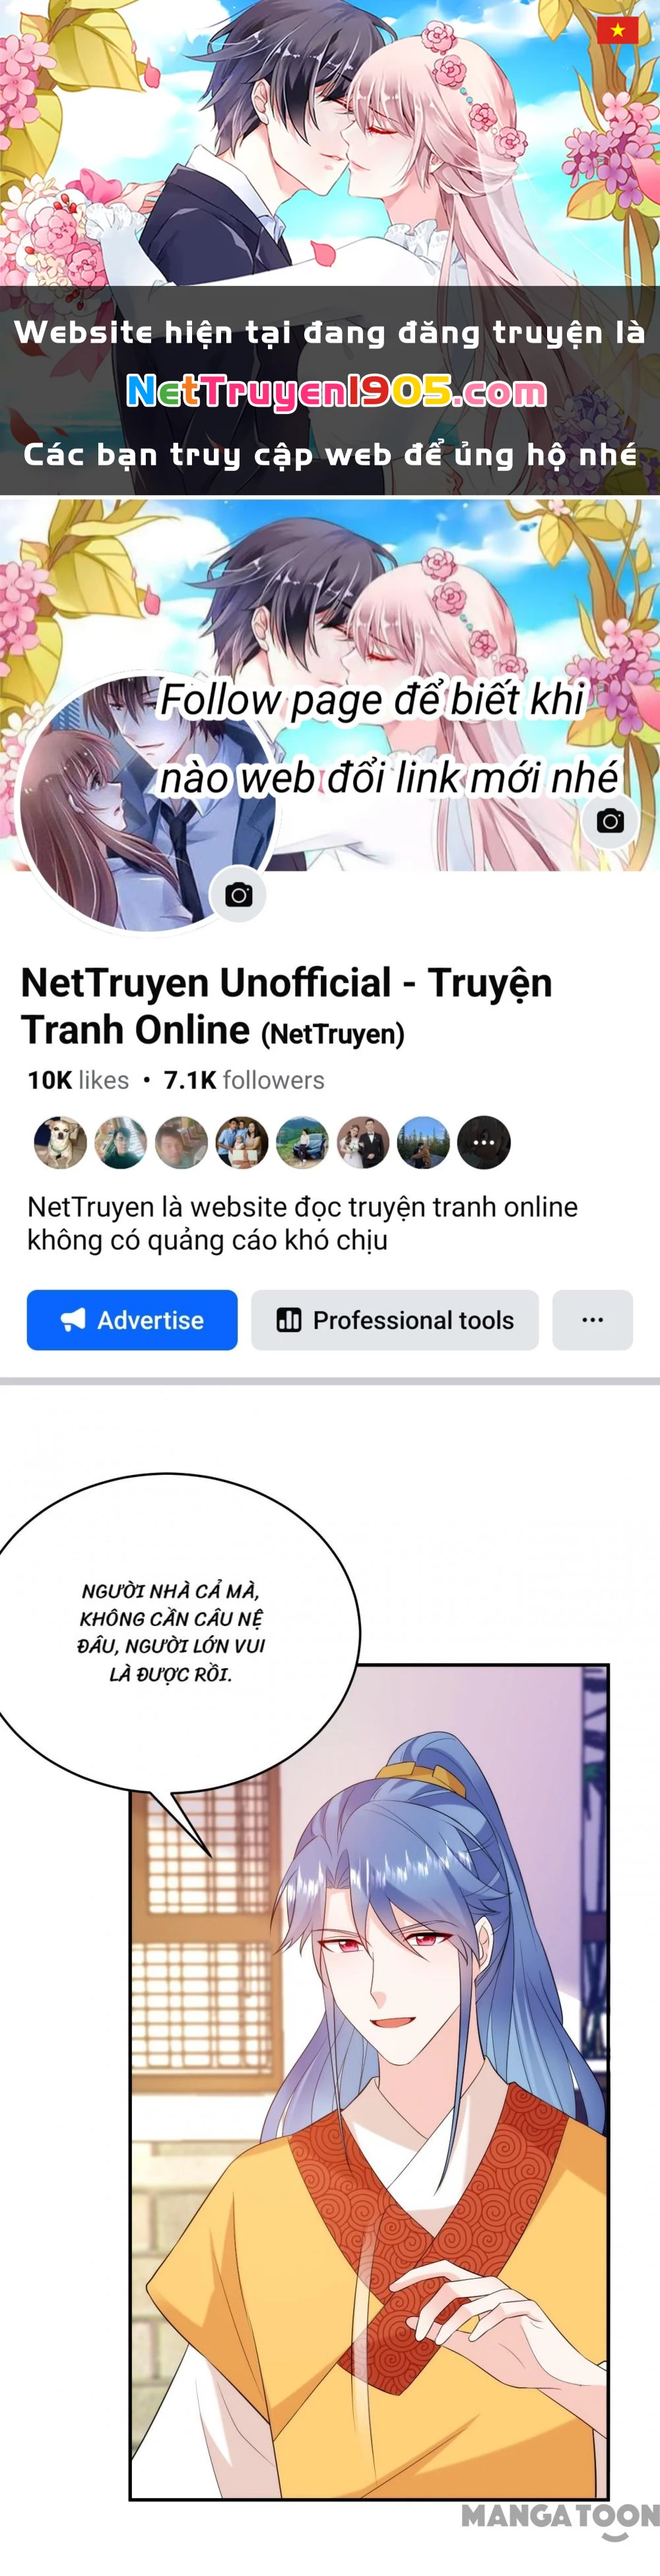Open the three-dots more options button
660x2576 pixels.
click(x=592, y=1320)
